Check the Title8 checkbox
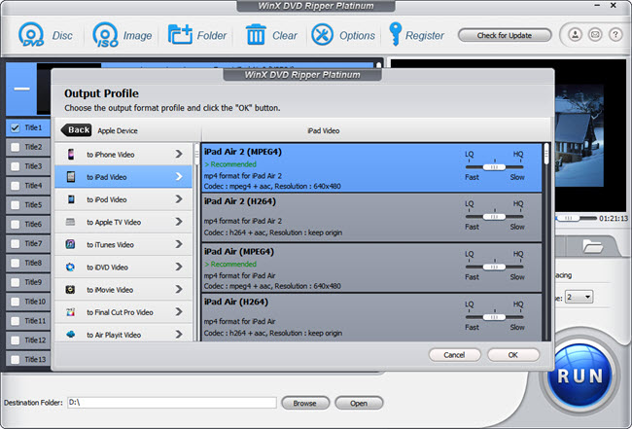The image size is (632, 429). click(16, 263)
